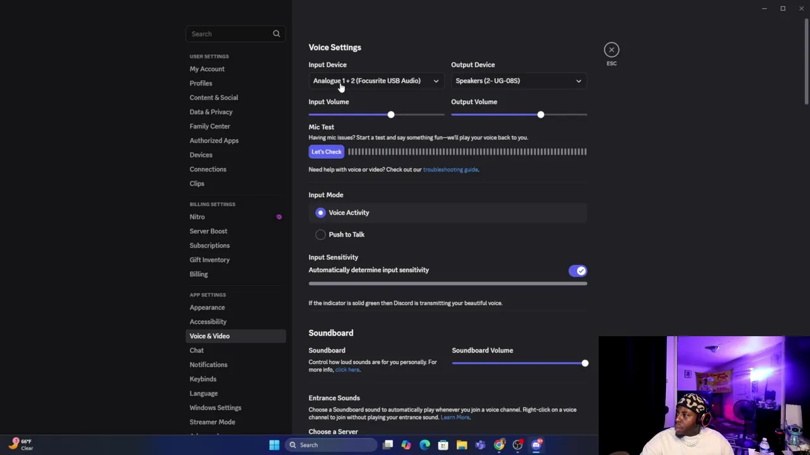Open My Account settings

tap(207, 69)
